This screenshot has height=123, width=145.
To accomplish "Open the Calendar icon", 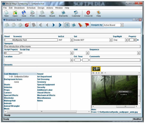I will click(76, 14).
